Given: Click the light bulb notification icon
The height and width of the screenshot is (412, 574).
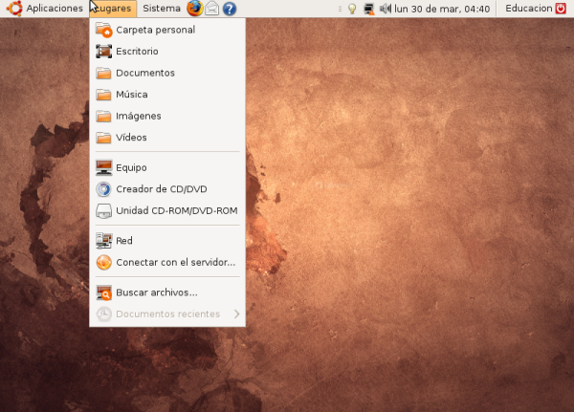Looking at the screenshot, I should coord(352,9).
